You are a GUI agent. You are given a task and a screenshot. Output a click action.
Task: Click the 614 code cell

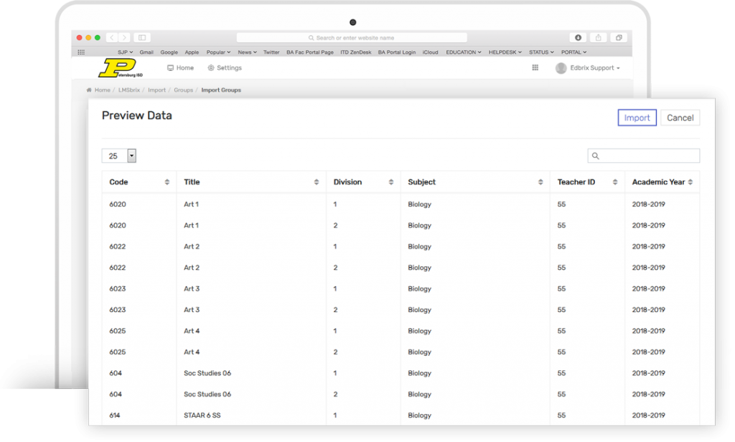pos(114,415)
